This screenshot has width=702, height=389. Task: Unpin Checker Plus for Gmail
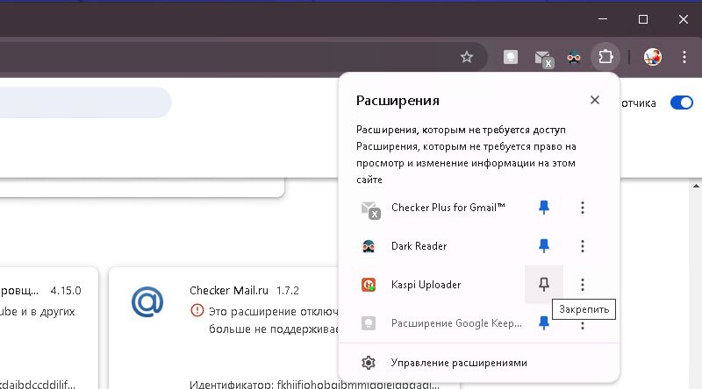coord(544,208)
